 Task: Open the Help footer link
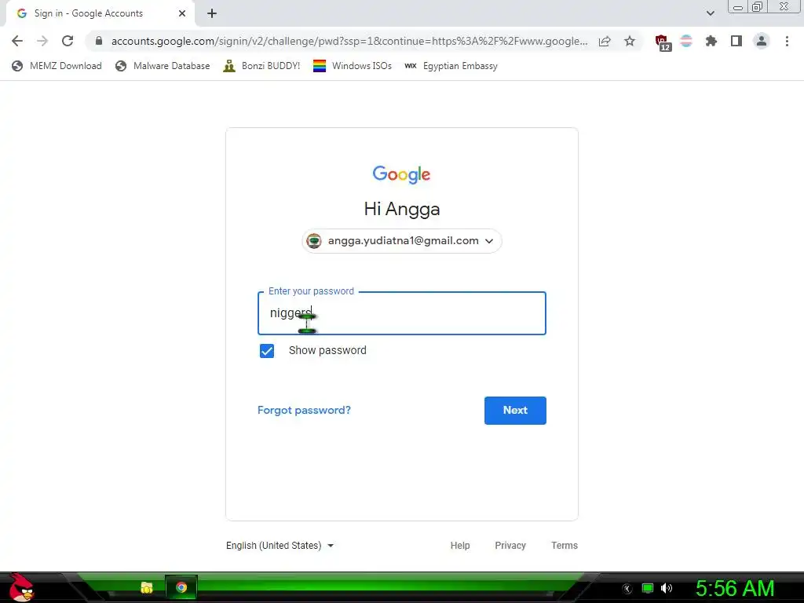point(460,546)
